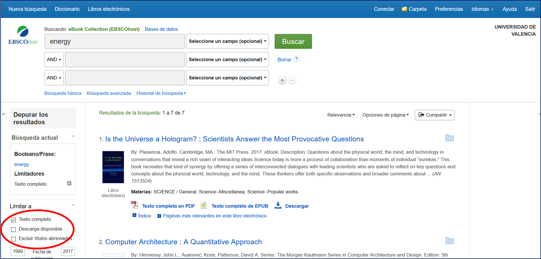Open the second field selector dropdown

(x=227, y=60)
